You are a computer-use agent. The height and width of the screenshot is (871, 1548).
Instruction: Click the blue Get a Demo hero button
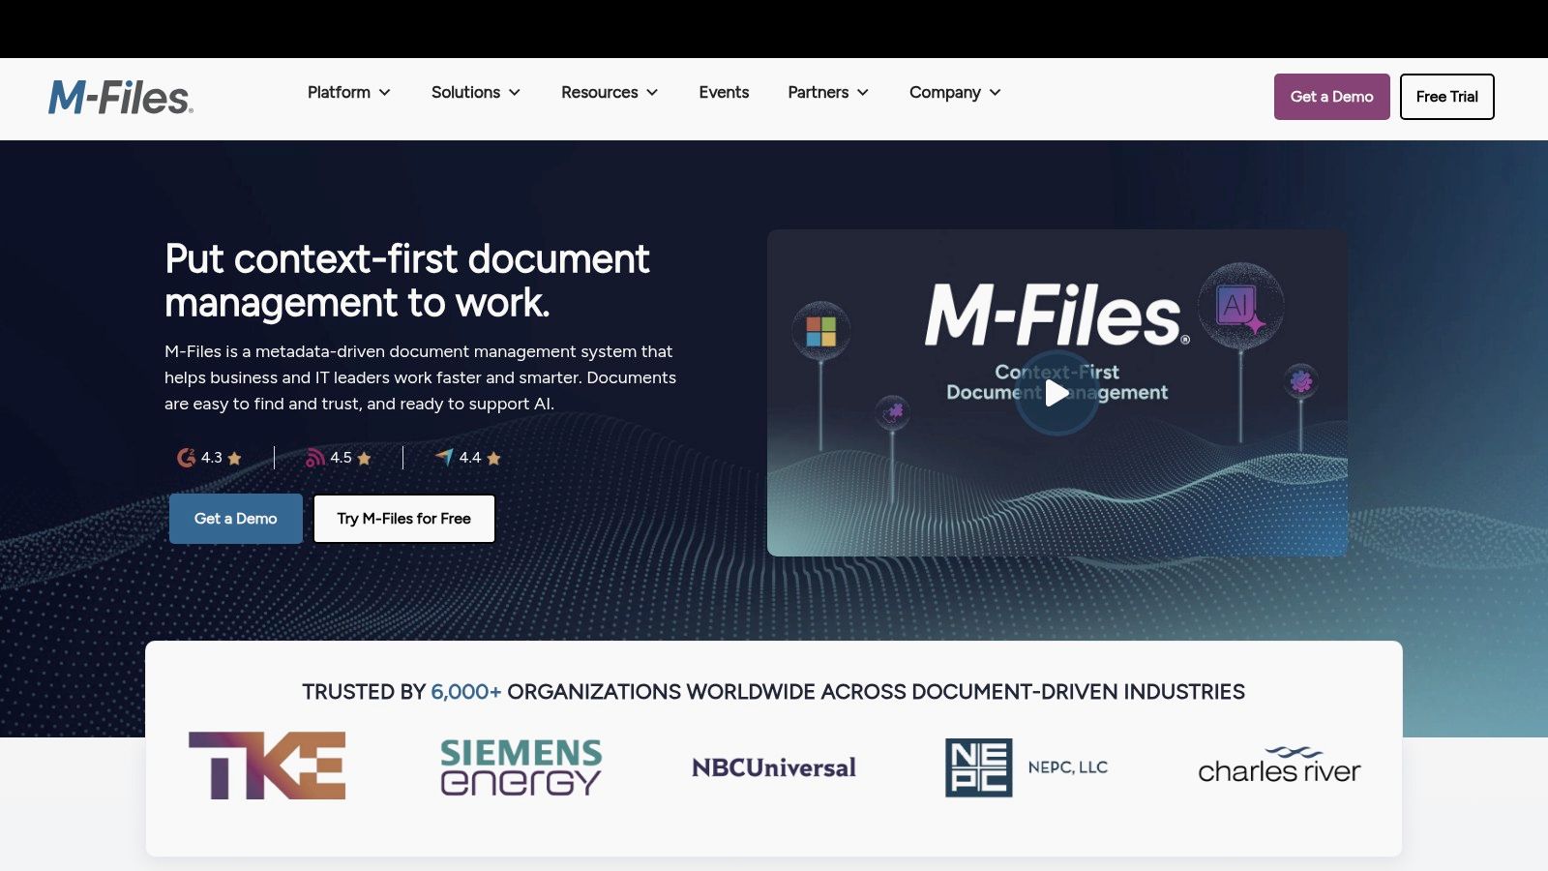(x=236, y=519)
